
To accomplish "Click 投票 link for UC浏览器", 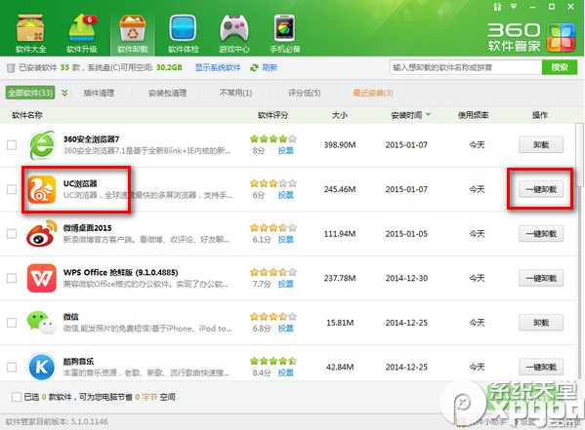I will pos(286,195).
